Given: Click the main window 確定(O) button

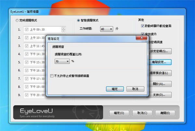Looking at the screenshot, I should 119,113.
